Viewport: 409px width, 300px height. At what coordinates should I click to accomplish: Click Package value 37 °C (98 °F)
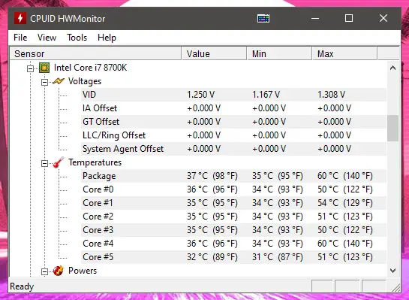pos(212,176)
